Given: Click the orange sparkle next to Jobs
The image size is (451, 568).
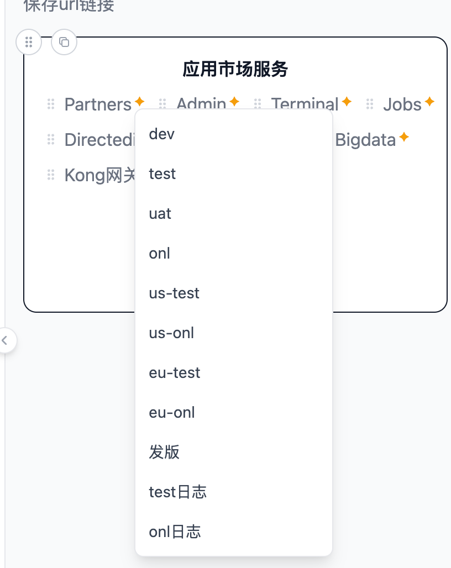Looking at the screenshot, I should pyautogui.click(x=429, y=102).
